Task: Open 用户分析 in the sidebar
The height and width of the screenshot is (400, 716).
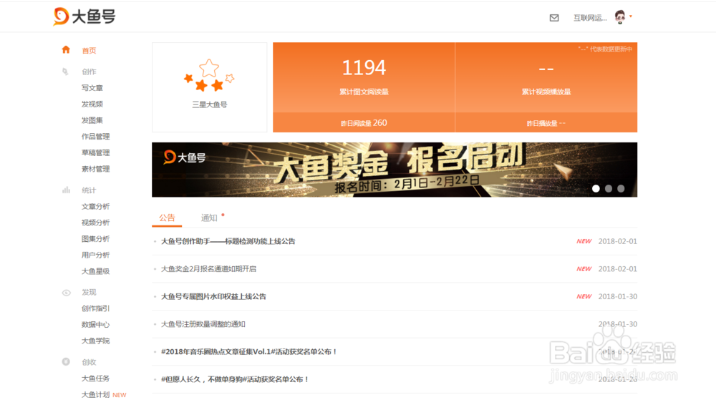Action: (95, 255)
